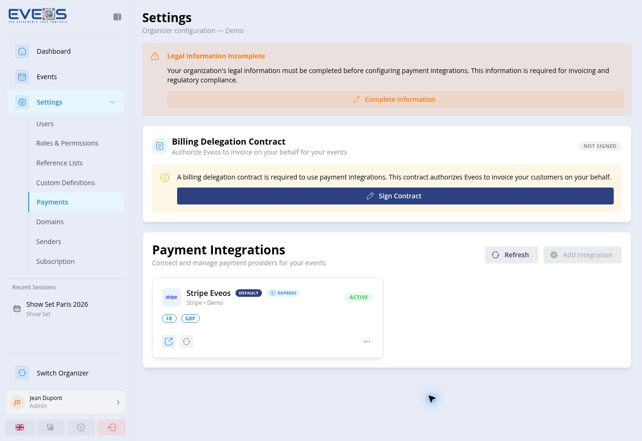Open the Subscription page
Viewport: 642px width, 441px height.
[56, 261]
